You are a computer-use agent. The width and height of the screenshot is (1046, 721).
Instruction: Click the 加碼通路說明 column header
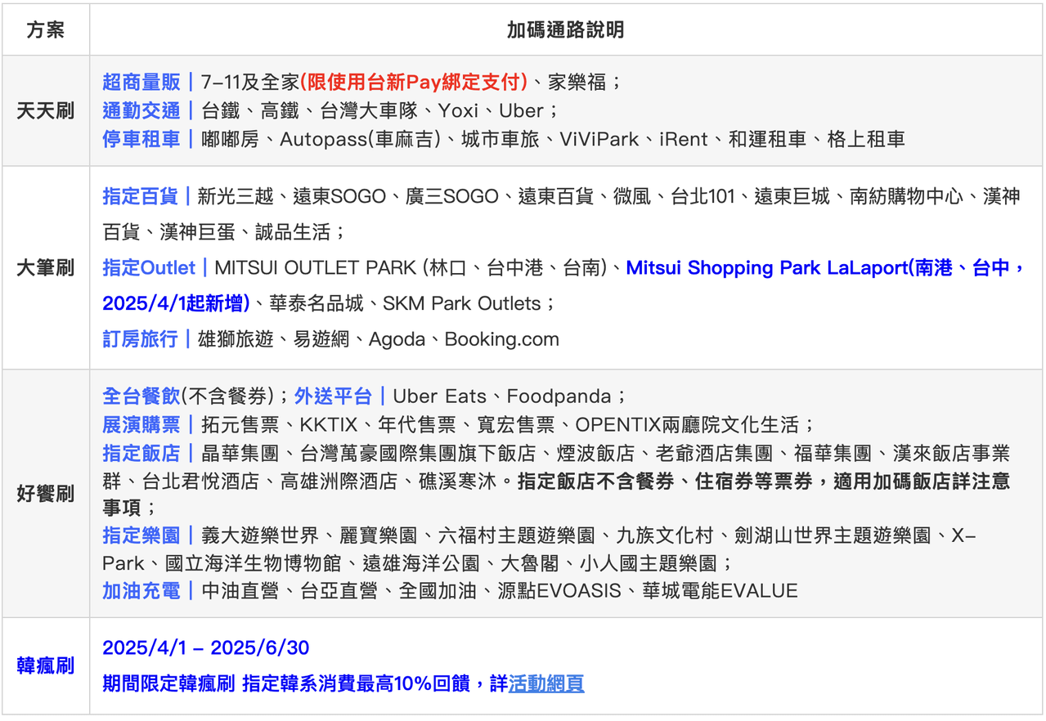566,29
